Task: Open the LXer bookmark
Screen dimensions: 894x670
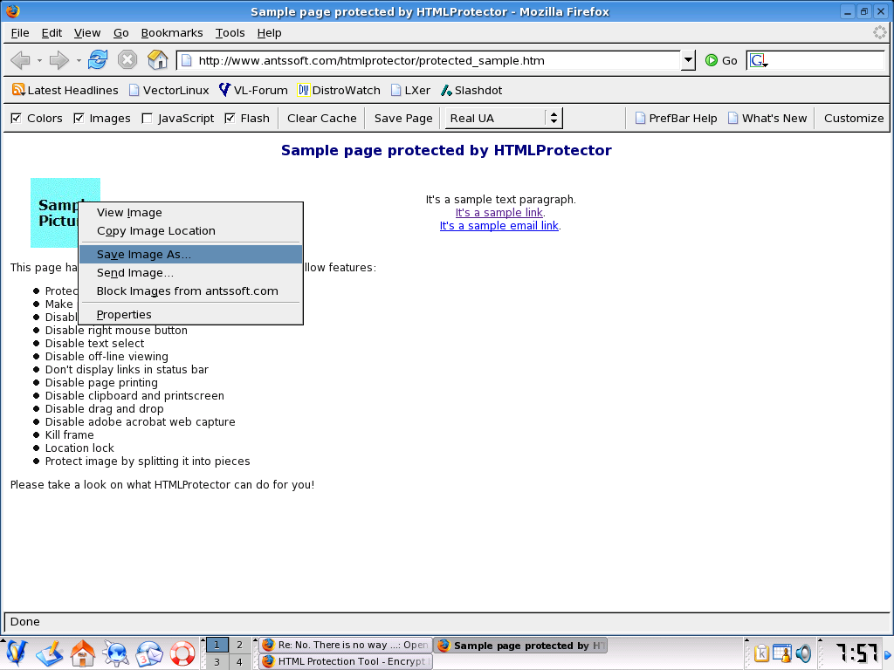Action: pyautogui.click(x=410, y=90)
